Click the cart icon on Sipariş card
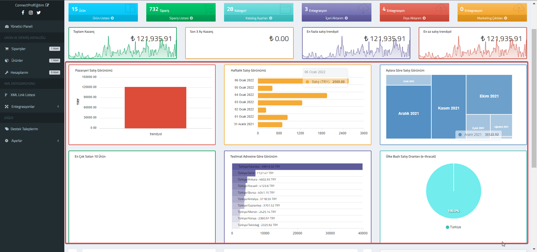537x252 pixels. click(x=208, y=9)
